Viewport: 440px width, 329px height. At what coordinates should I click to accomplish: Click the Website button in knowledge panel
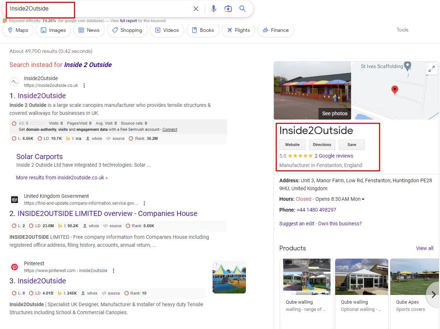click(292, 145)
